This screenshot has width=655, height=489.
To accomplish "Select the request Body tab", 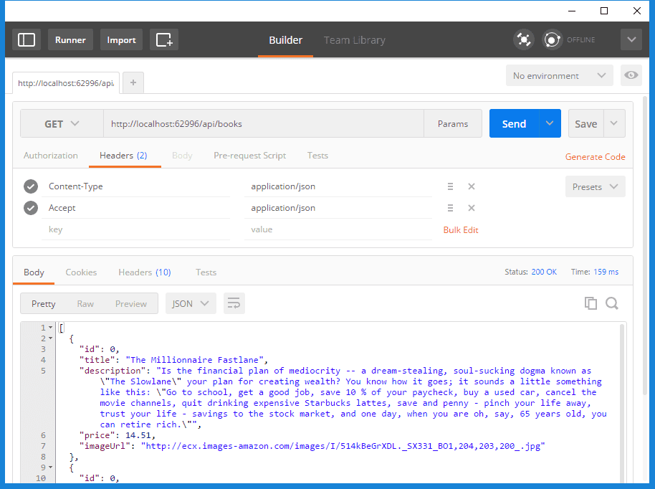I will 182,156.
